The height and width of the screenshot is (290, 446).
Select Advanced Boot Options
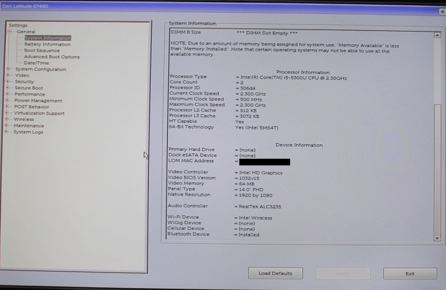[x=52, y=57]
